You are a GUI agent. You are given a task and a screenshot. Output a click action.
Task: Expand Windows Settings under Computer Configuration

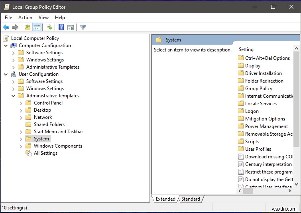(13, 60)
